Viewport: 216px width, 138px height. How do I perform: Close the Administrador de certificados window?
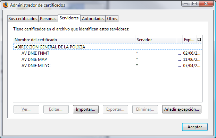(206, 3)
